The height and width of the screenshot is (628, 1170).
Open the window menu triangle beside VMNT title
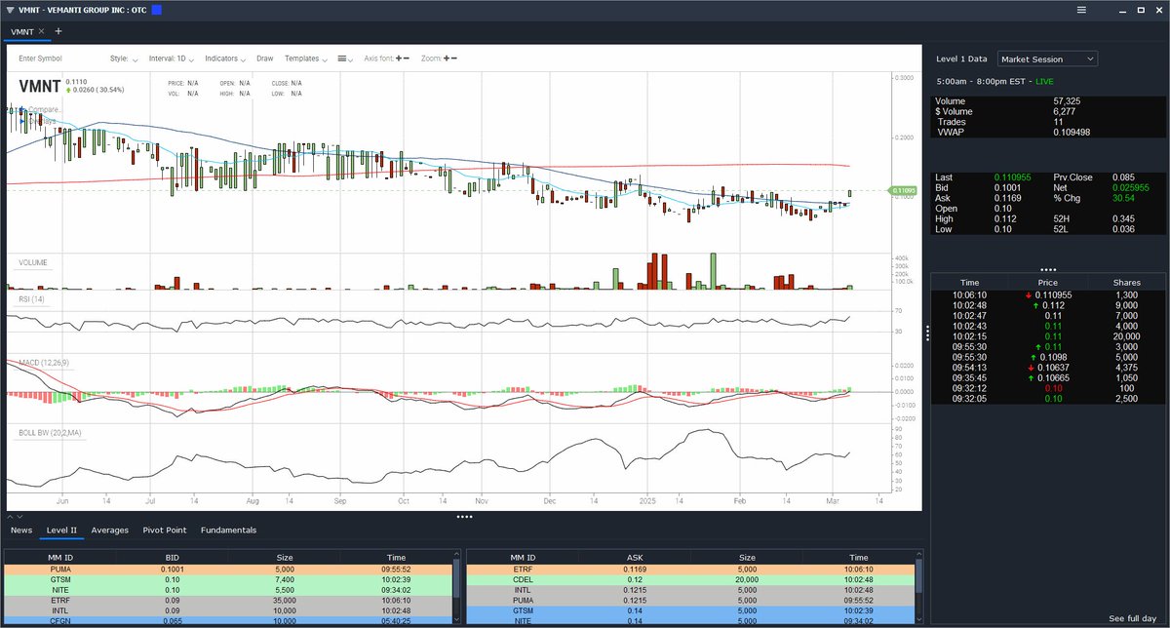point(10,10)
